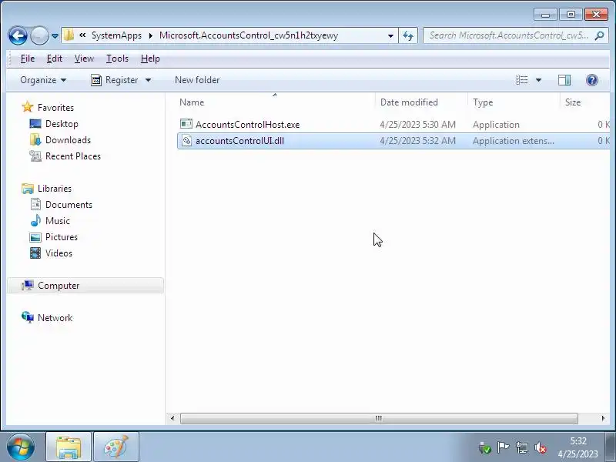The height and width of the screenshot is (462, 616).
Task: Create a New folder
Action: (197, 80)
